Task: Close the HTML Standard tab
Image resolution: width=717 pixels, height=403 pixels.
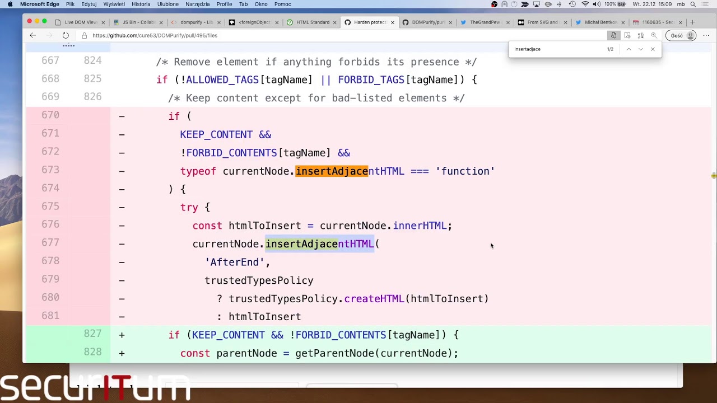Action: coord(334,22)
